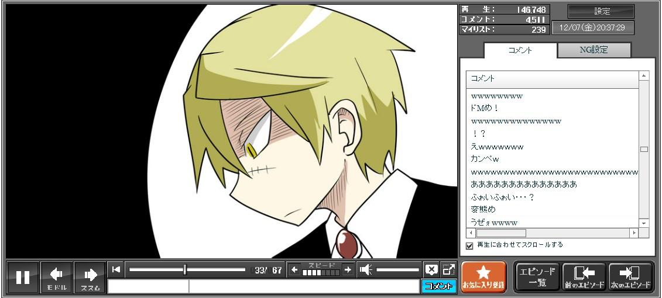Image resolution: width=662 pixels, height=298 pixels.
Task: Submit comment with the blue コメント button
Action: 438,286
